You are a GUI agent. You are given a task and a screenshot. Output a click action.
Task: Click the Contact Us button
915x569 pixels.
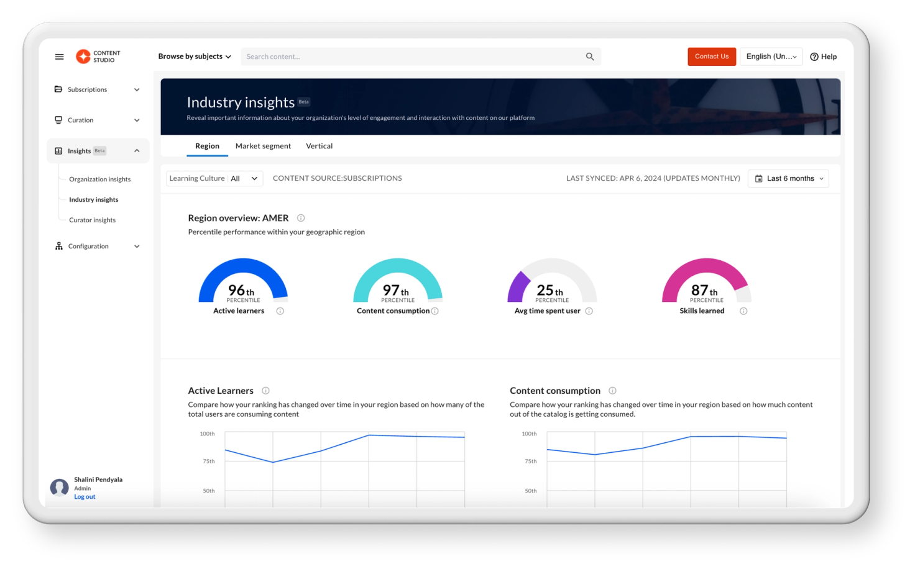coord(711,57)
